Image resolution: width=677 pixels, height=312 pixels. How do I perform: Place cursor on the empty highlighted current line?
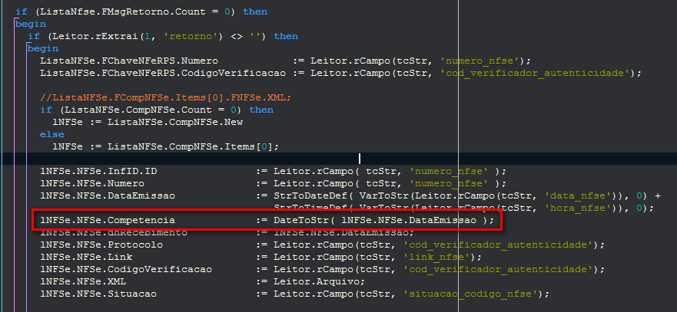[x=338, y=159]
